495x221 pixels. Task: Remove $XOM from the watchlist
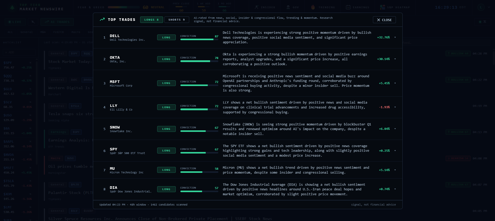coord(30,194)
